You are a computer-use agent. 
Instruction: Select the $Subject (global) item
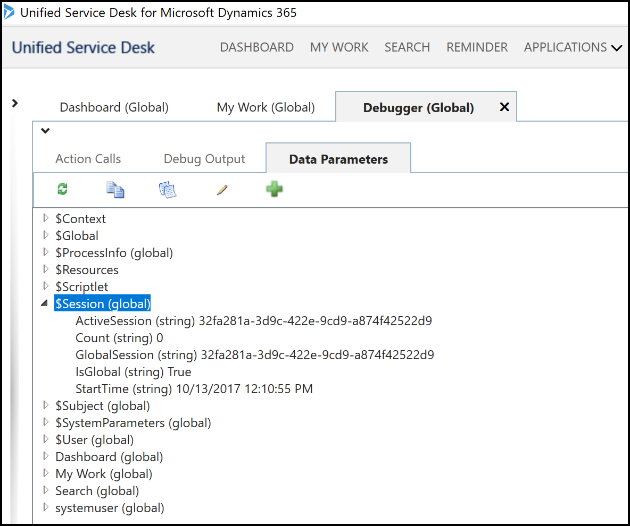point(103,405)
